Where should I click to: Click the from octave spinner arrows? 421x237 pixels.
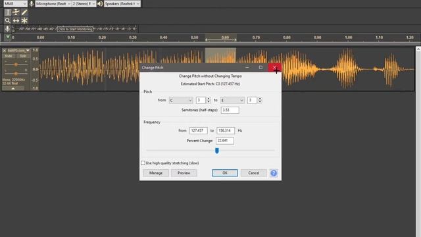point(209,100)
